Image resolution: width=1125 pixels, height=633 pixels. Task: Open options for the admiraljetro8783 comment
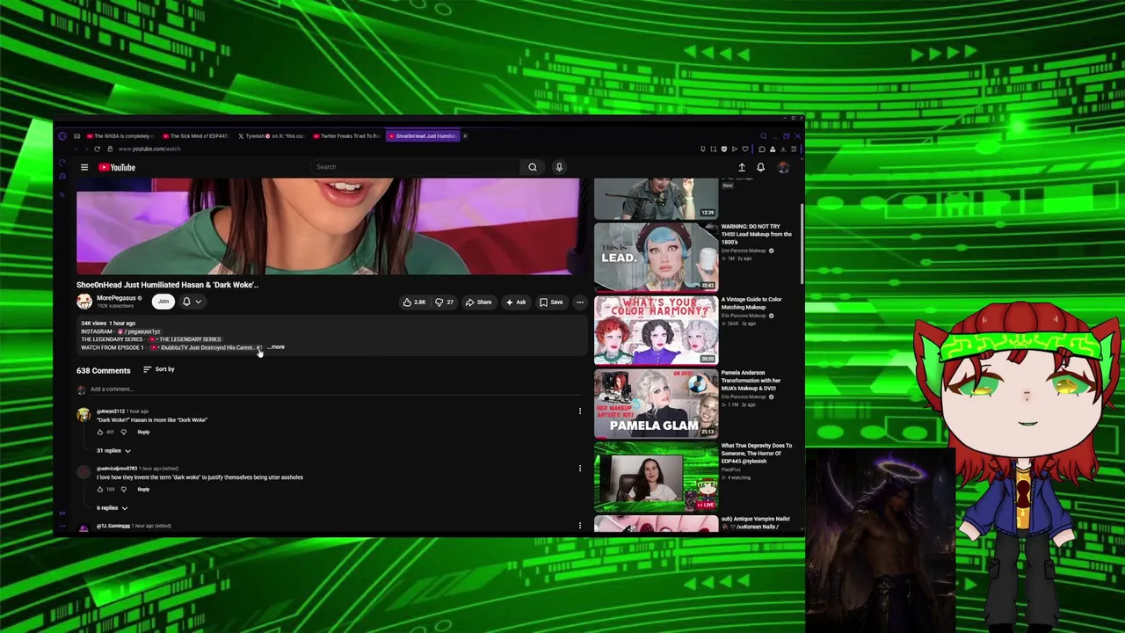579,469
